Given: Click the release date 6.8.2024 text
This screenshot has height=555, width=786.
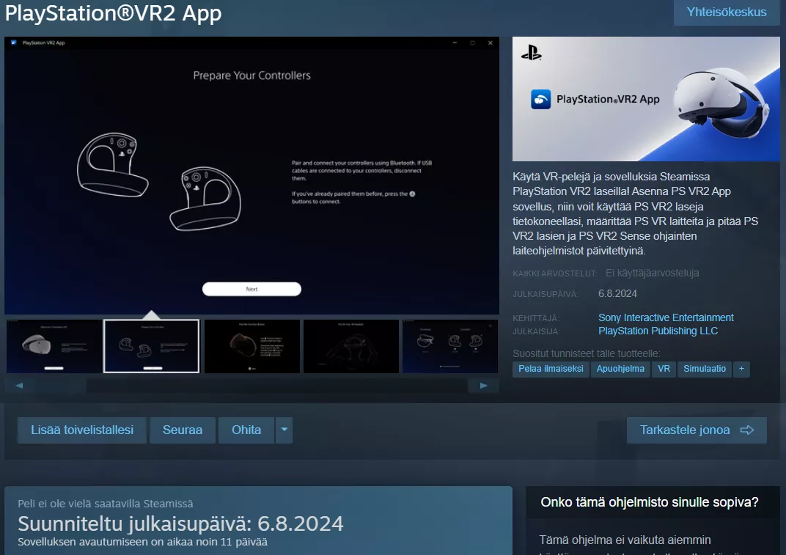Looking at the screenshot, I should [617, 294].
